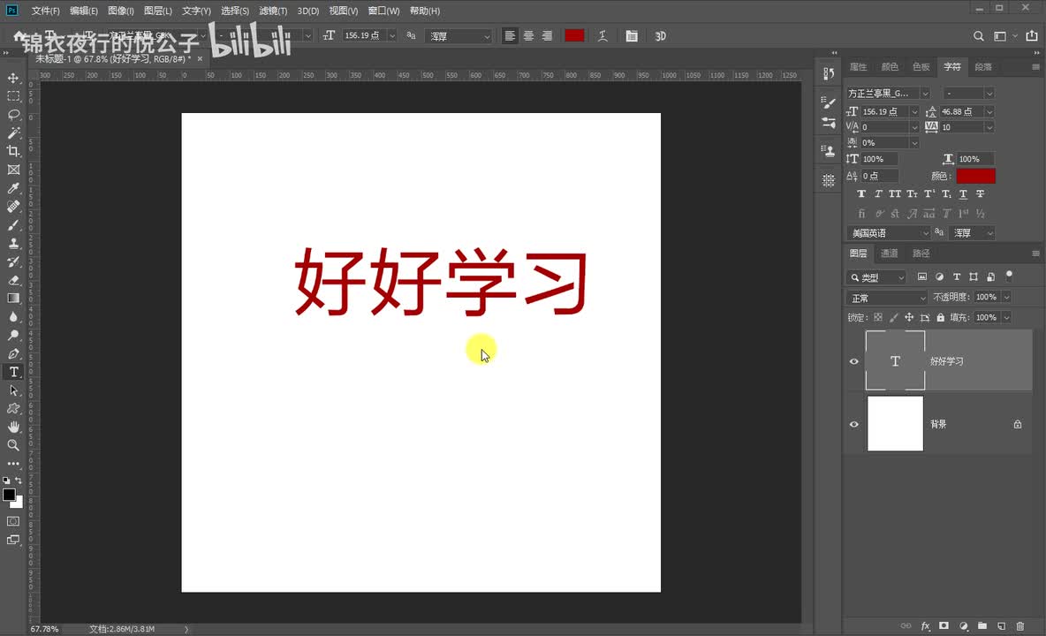The height and width of the screenshot is (636, 1046).
Task: Select the Hand tool
Action: [13, 427]
